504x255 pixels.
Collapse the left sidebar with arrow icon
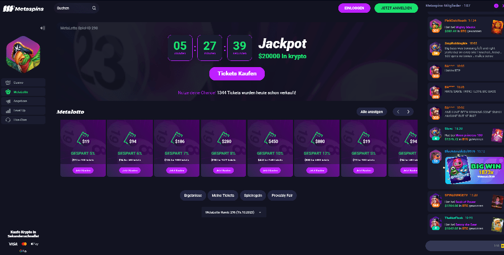[x=43, y=28]
